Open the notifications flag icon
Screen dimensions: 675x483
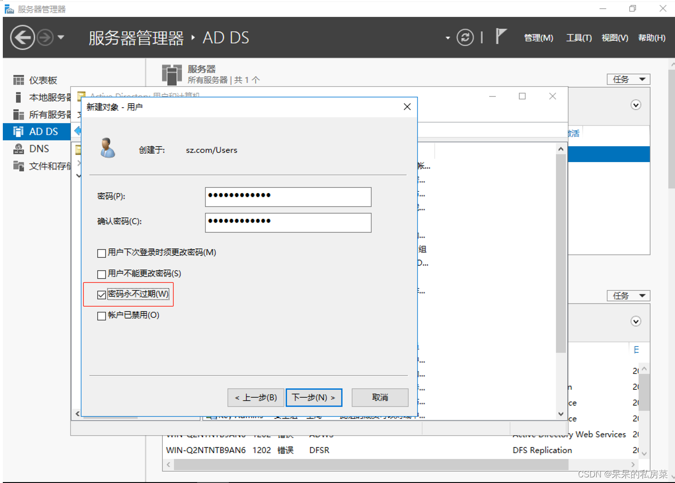(501, 36)
